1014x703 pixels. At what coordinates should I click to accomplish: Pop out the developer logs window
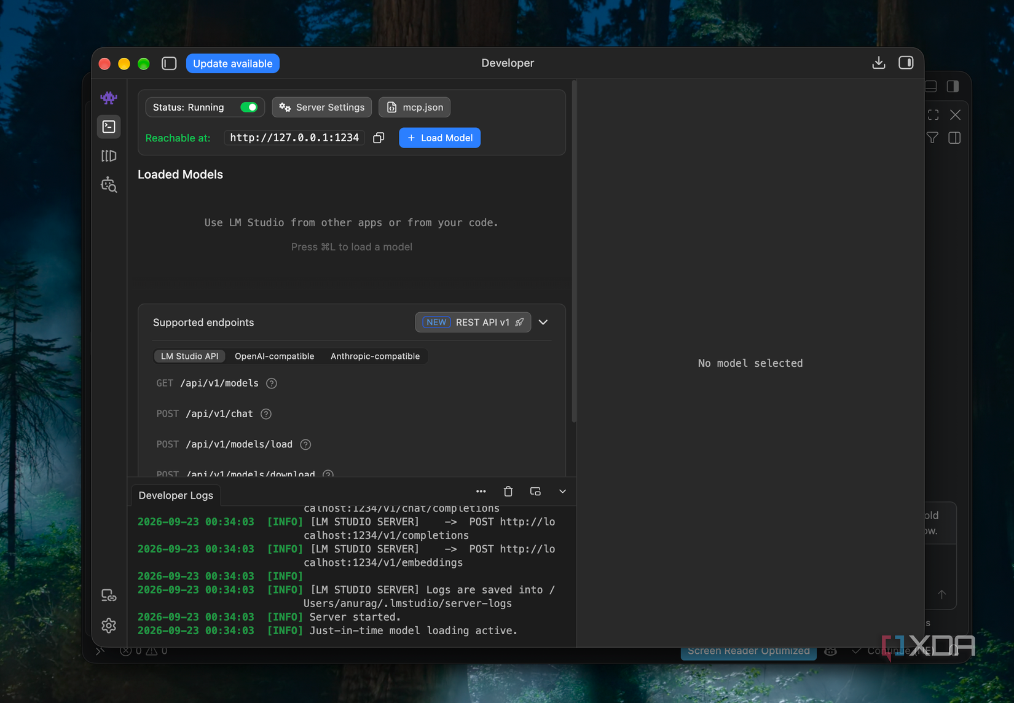point(535,492)
